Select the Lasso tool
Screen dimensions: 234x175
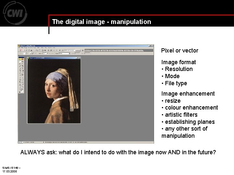click(x=20, y=64)
